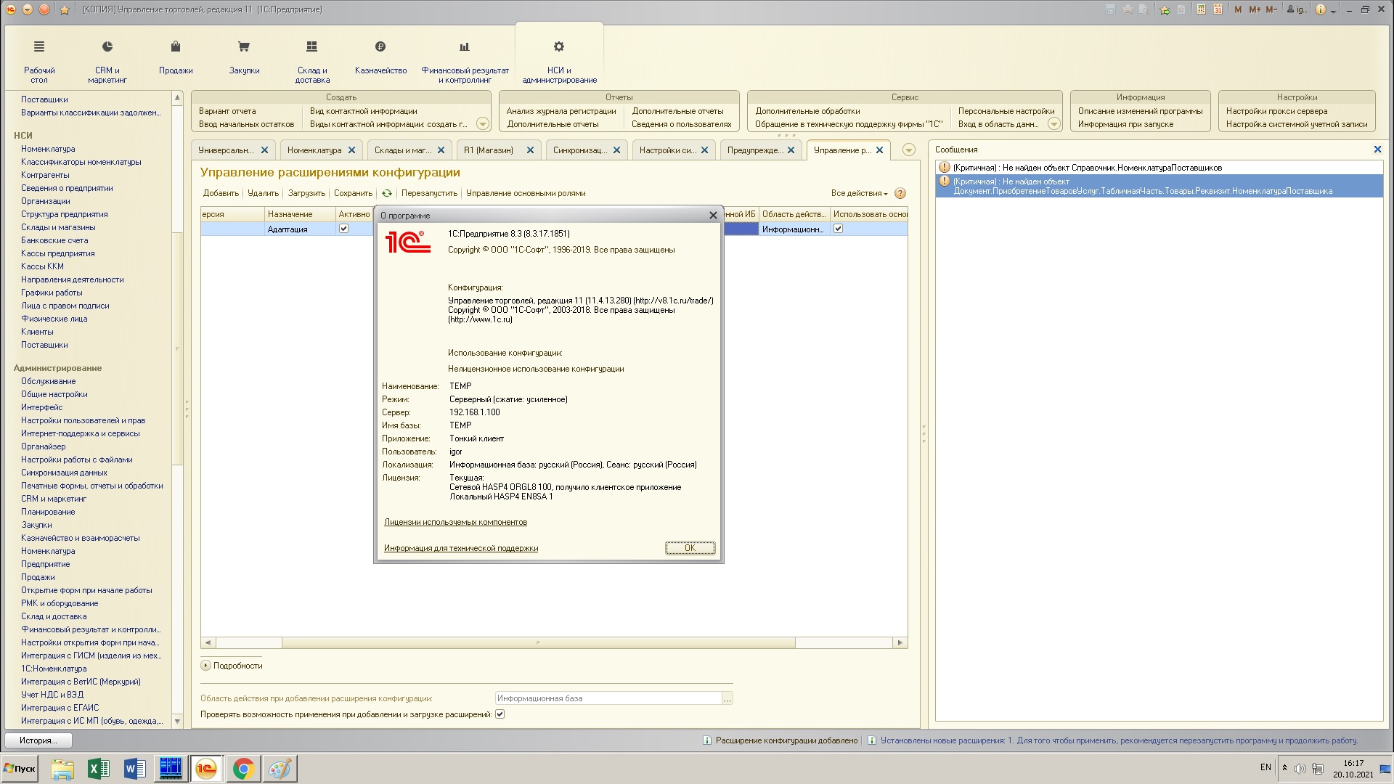The image size is (1394, 784).
Task: Expand the Сервис panel more arrow
Action: point(1053,124)
